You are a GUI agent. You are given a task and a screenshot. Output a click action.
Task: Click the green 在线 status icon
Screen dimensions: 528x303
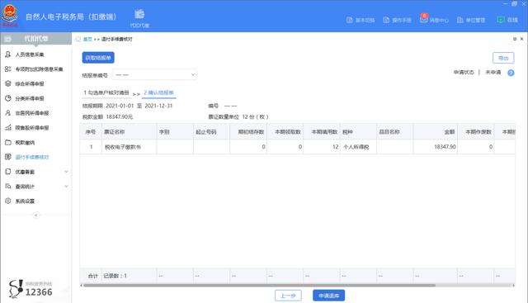tap(501, 20)
